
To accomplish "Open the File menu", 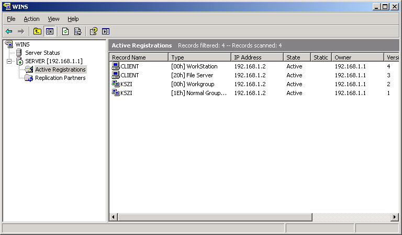I will (x=11, y=19).
